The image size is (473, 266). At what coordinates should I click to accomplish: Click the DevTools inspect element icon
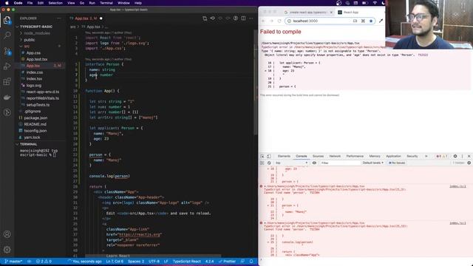click(262, 156)
